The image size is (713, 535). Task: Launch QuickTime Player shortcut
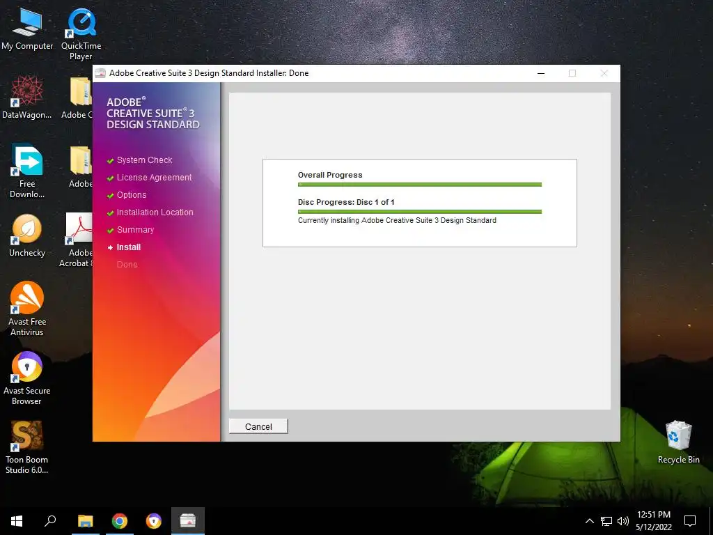[x=81, y=35]
